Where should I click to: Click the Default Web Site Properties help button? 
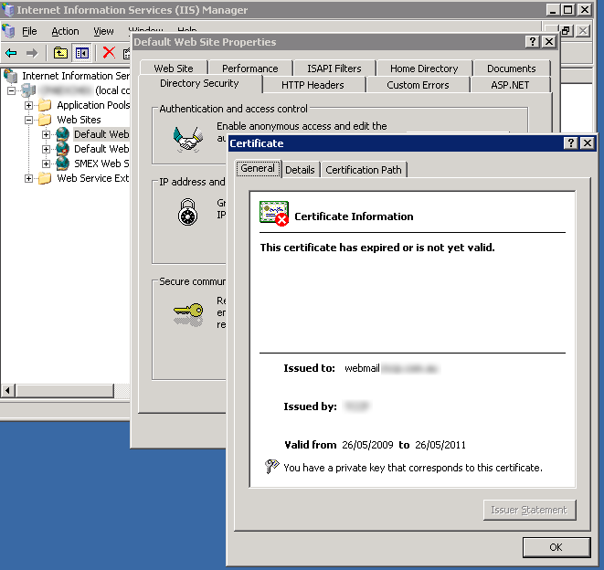(x=533, y=42)
